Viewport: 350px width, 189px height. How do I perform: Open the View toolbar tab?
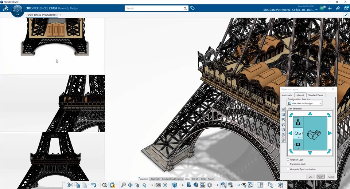tap(187, 179)
